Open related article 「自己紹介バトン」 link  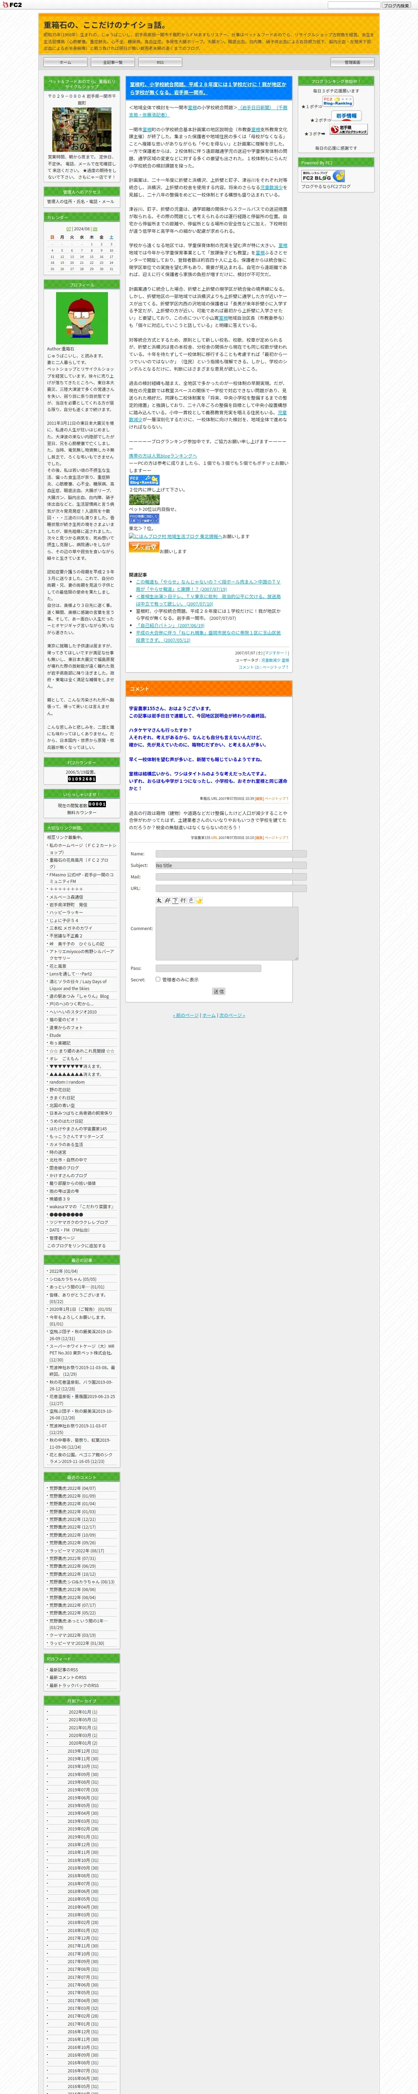(x=170, y=625)
